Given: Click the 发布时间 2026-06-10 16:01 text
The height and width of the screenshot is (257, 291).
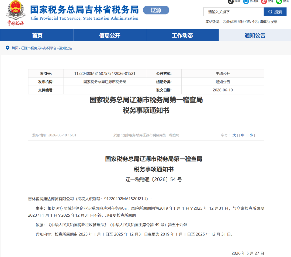Looking at the screenshot, I should 54,135.
